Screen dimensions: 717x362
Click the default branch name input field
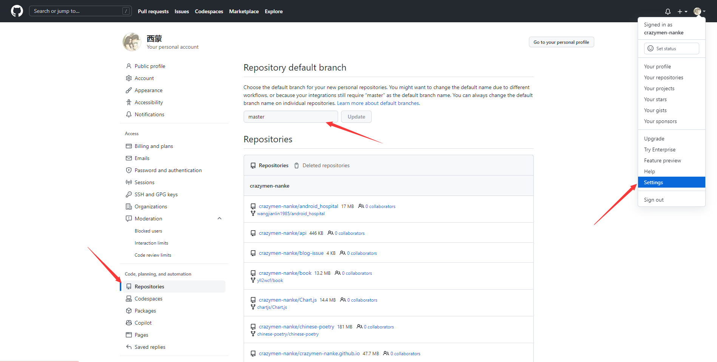pos(291,117)
